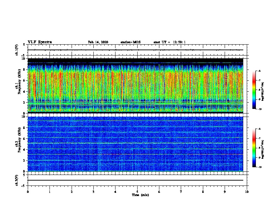This screenshot has height=215, width=278.
Task: Click the ch.3 voltage waveform trace
Action: tap(135, 180)
